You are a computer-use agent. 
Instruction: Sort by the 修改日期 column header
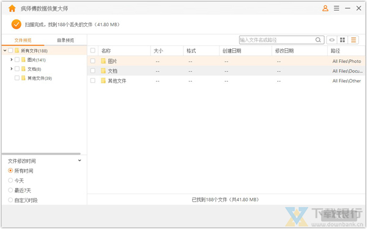[x=300, y=51]
